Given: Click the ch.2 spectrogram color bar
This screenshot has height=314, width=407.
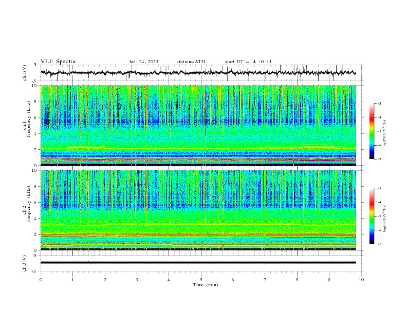Looking at the screenshot, I should (x=372, y=216).
